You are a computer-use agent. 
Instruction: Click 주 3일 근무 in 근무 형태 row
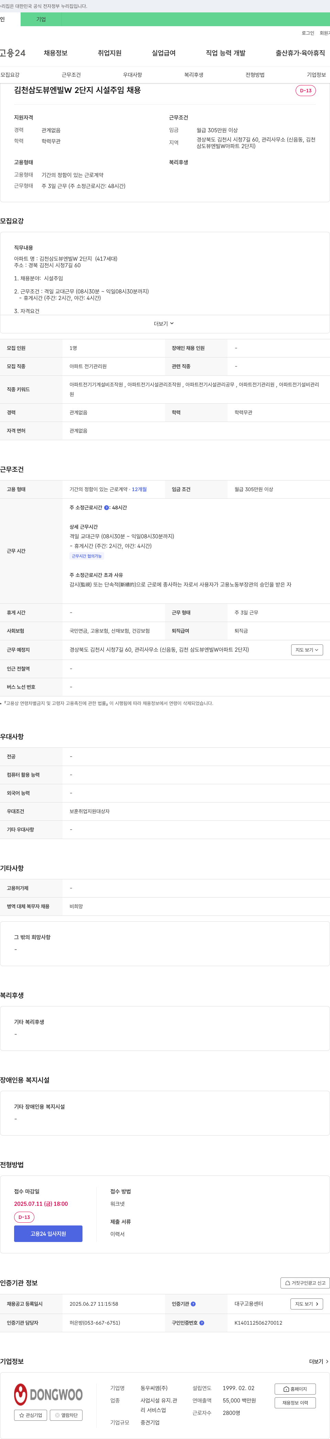click(x=246, y=613)
